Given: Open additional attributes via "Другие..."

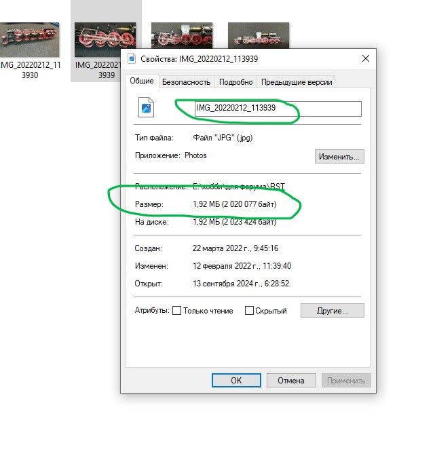Looking at the screenshot, I should (x=332, y=311).
